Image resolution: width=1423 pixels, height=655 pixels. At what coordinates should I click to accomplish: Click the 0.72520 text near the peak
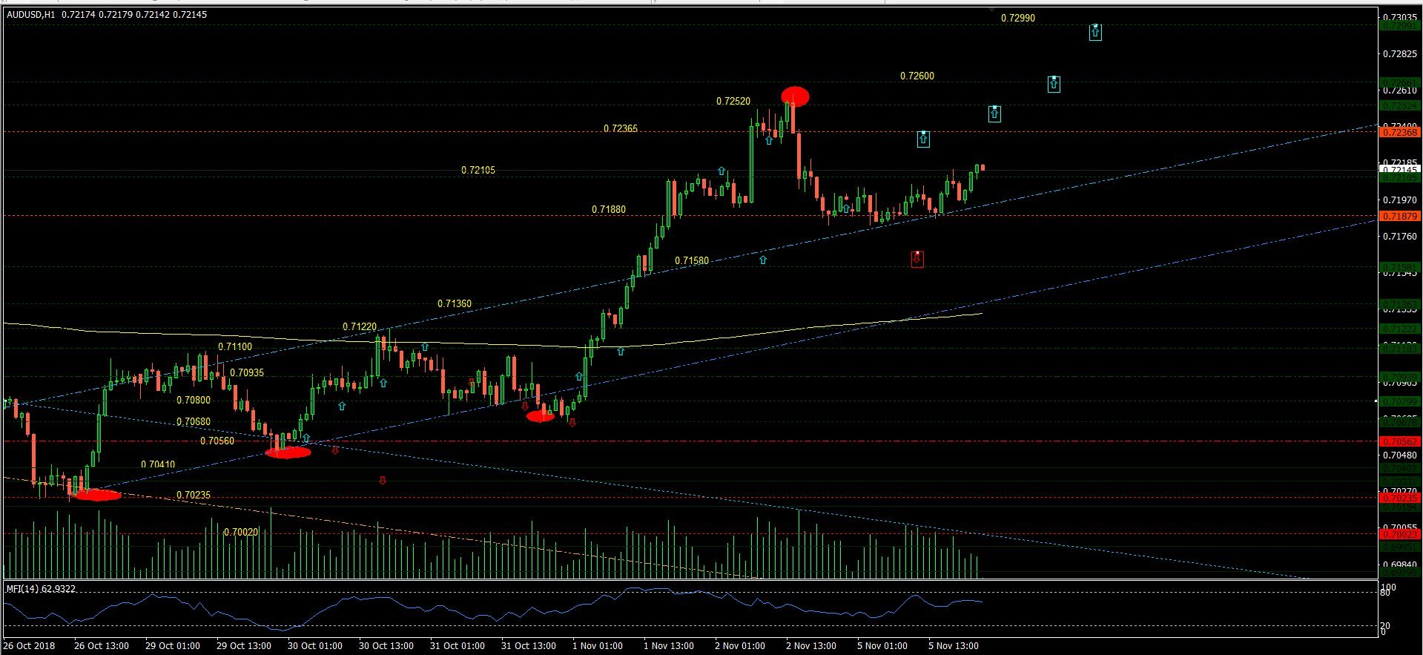coord(733,102)
